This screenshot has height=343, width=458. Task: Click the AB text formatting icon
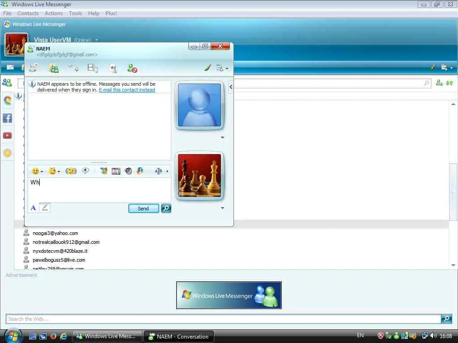[x=158, y=171]
